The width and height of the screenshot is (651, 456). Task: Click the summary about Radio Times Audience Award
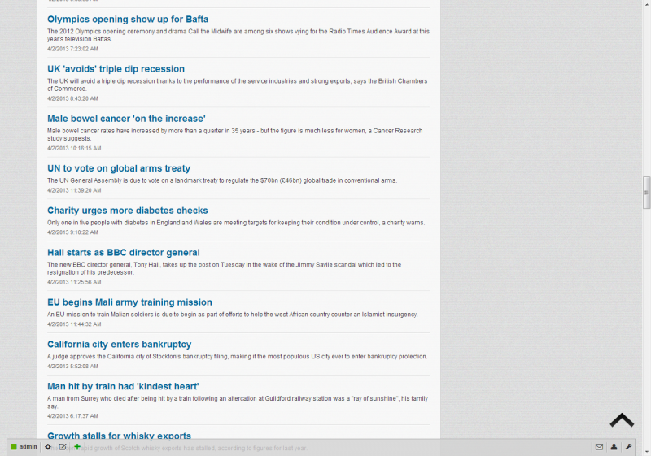(x=238, y=35)
